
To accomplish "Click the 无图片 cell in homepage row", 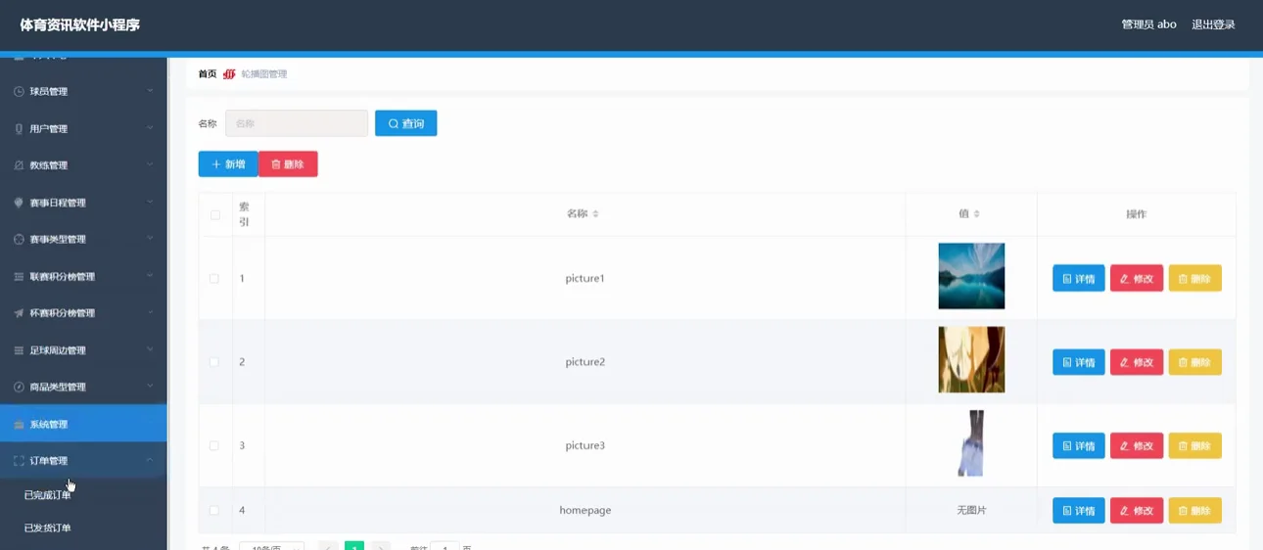I will click(x=971, y=510).
